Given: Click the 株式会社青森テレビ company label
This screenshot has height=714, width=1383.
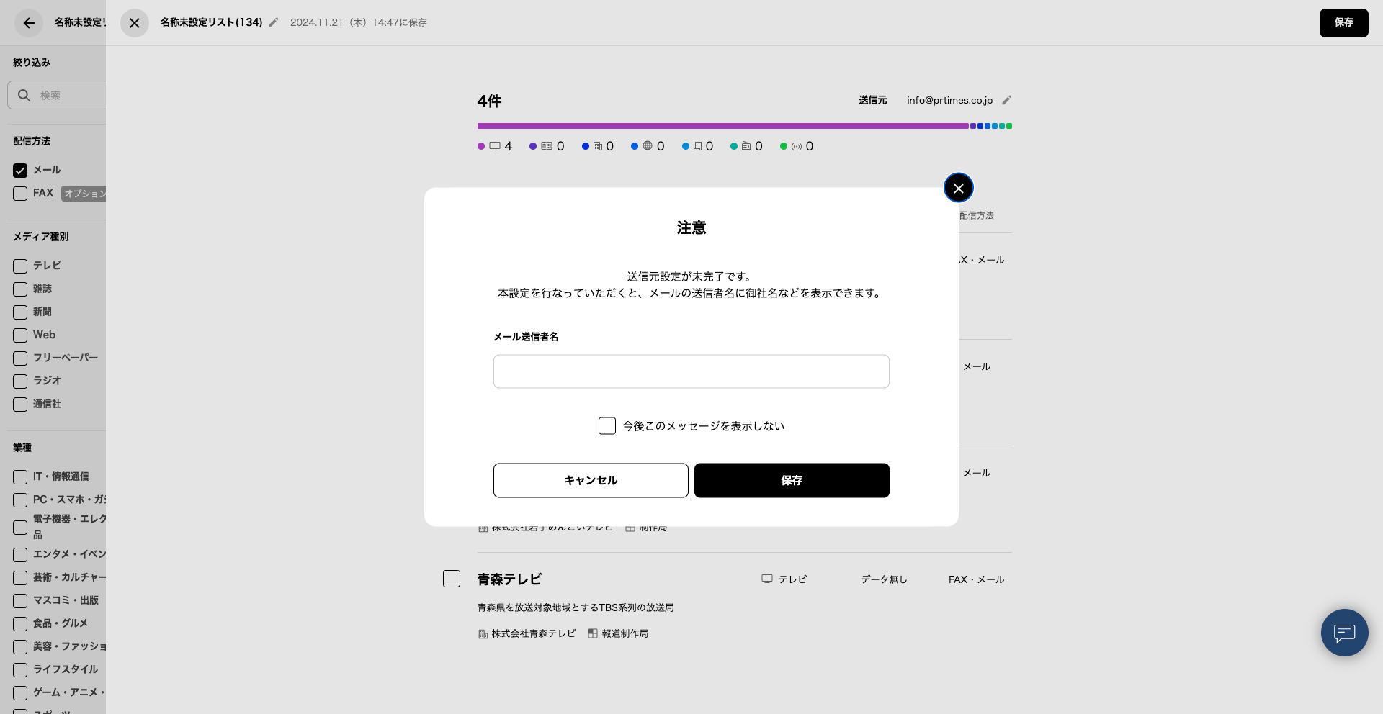Looking at the screenshot, I should pos(534,633).
